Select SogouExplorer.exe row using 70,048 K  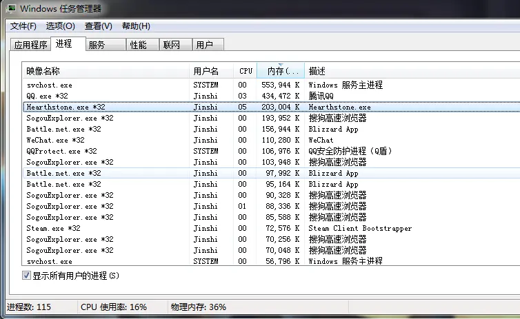click(x=271, y=250)
